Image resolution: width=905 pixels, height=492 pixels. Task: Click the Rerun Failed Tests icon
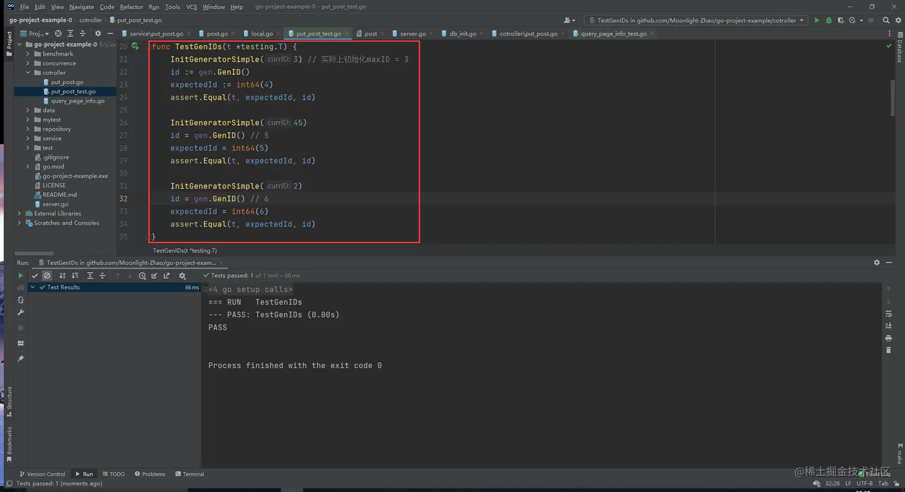(20, 288)
